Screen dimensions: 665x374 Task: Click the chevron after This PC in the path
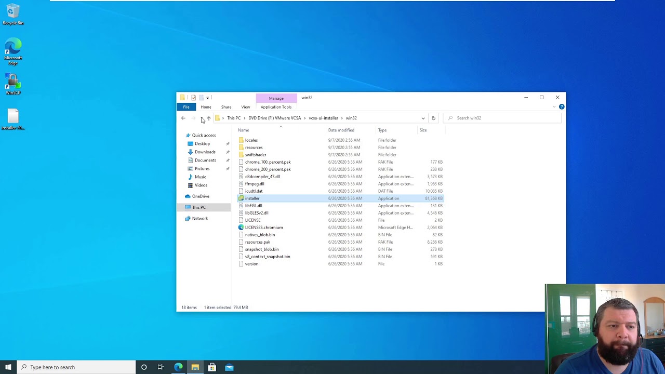click(244, 118)
